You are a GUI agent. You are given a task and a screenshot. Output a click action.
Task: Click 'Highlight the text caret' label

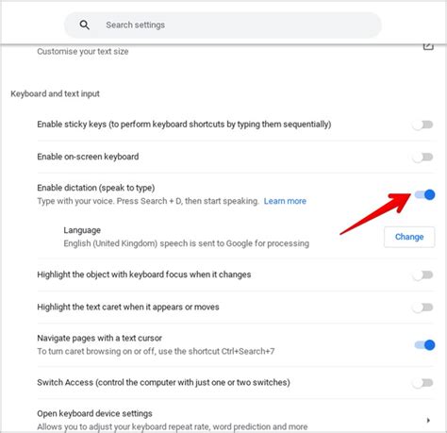[x=128, y=307]
